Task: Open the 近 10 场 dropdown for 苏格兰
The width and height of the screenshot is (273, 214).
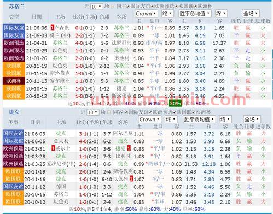Action: click(x=96, y=7)
